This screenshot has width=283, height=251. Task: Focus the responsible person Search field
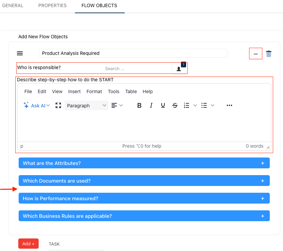[x=137, y=69]
